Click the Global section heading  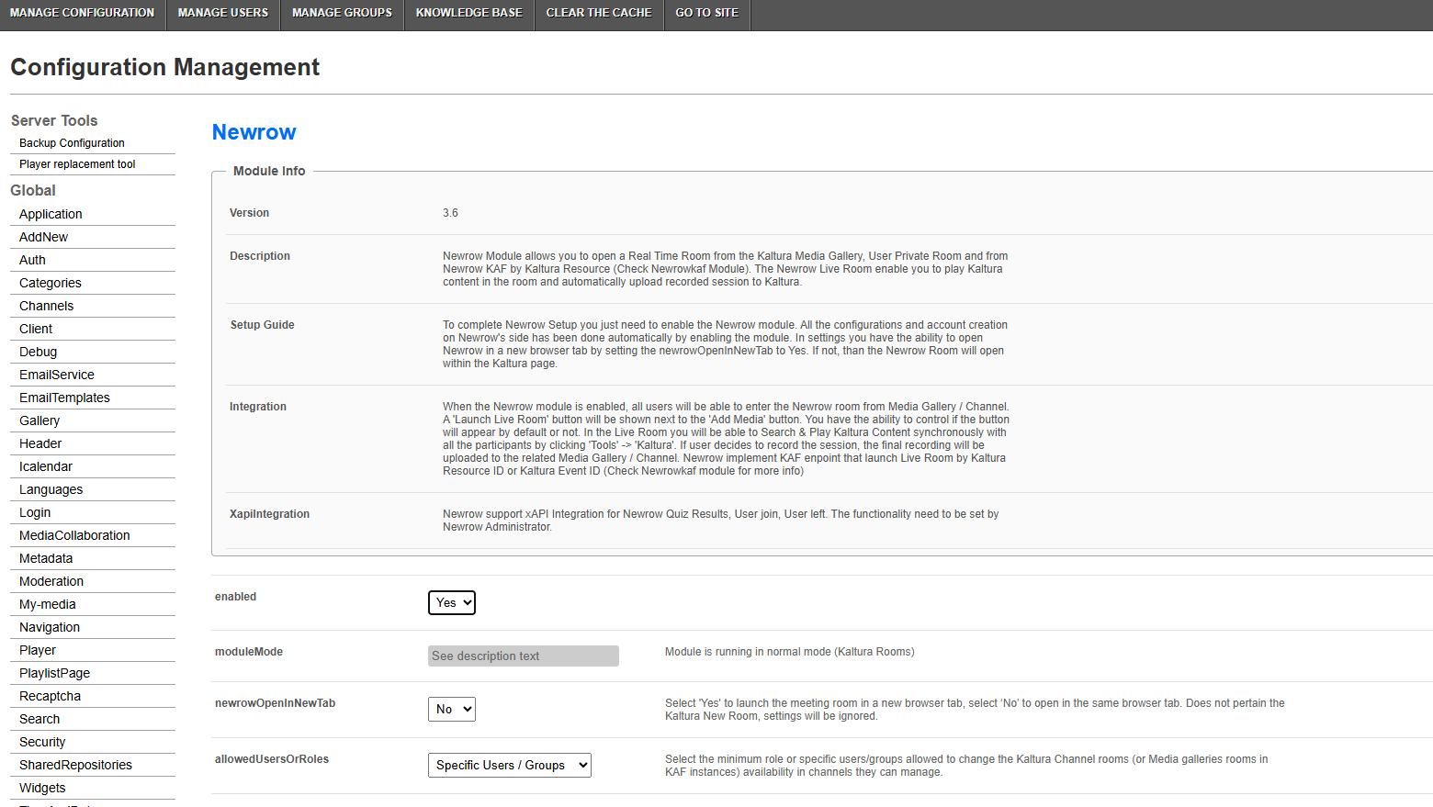tap(33, 190)
